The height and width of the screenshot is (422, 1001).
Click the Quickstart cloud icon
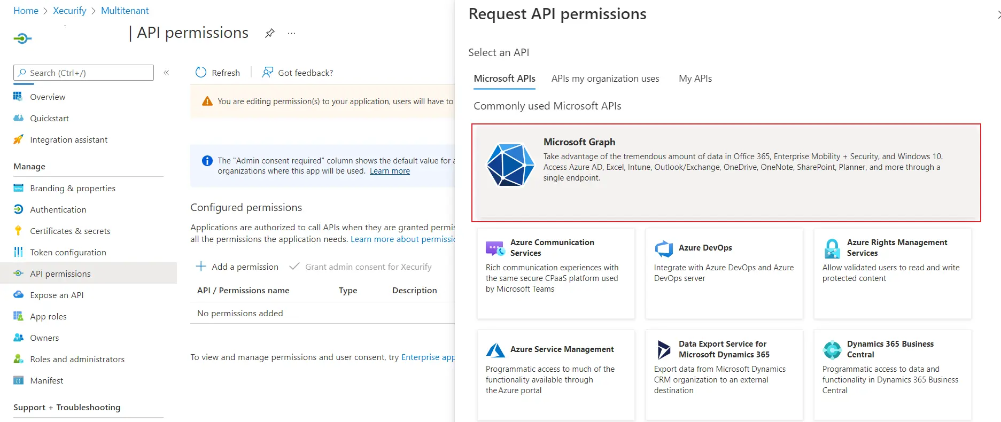click(x=18, y=118)
